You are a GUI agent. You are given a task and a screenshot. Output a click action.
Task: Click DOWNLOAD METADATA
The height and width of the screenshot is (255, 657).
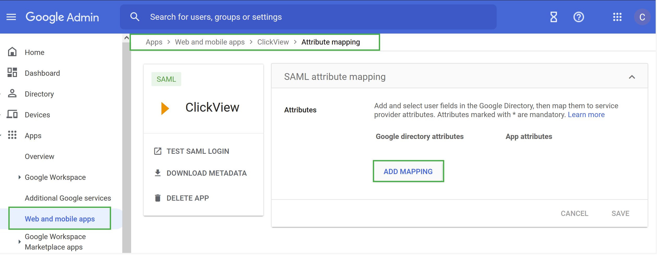coord(207,173)
